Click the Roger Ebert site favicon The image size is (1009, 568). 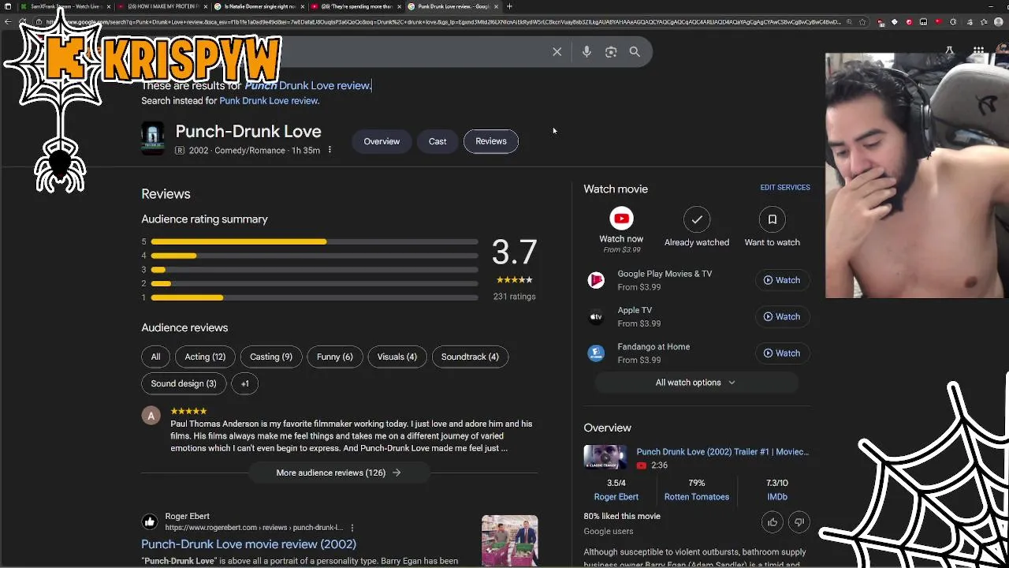tap(150, 521)
